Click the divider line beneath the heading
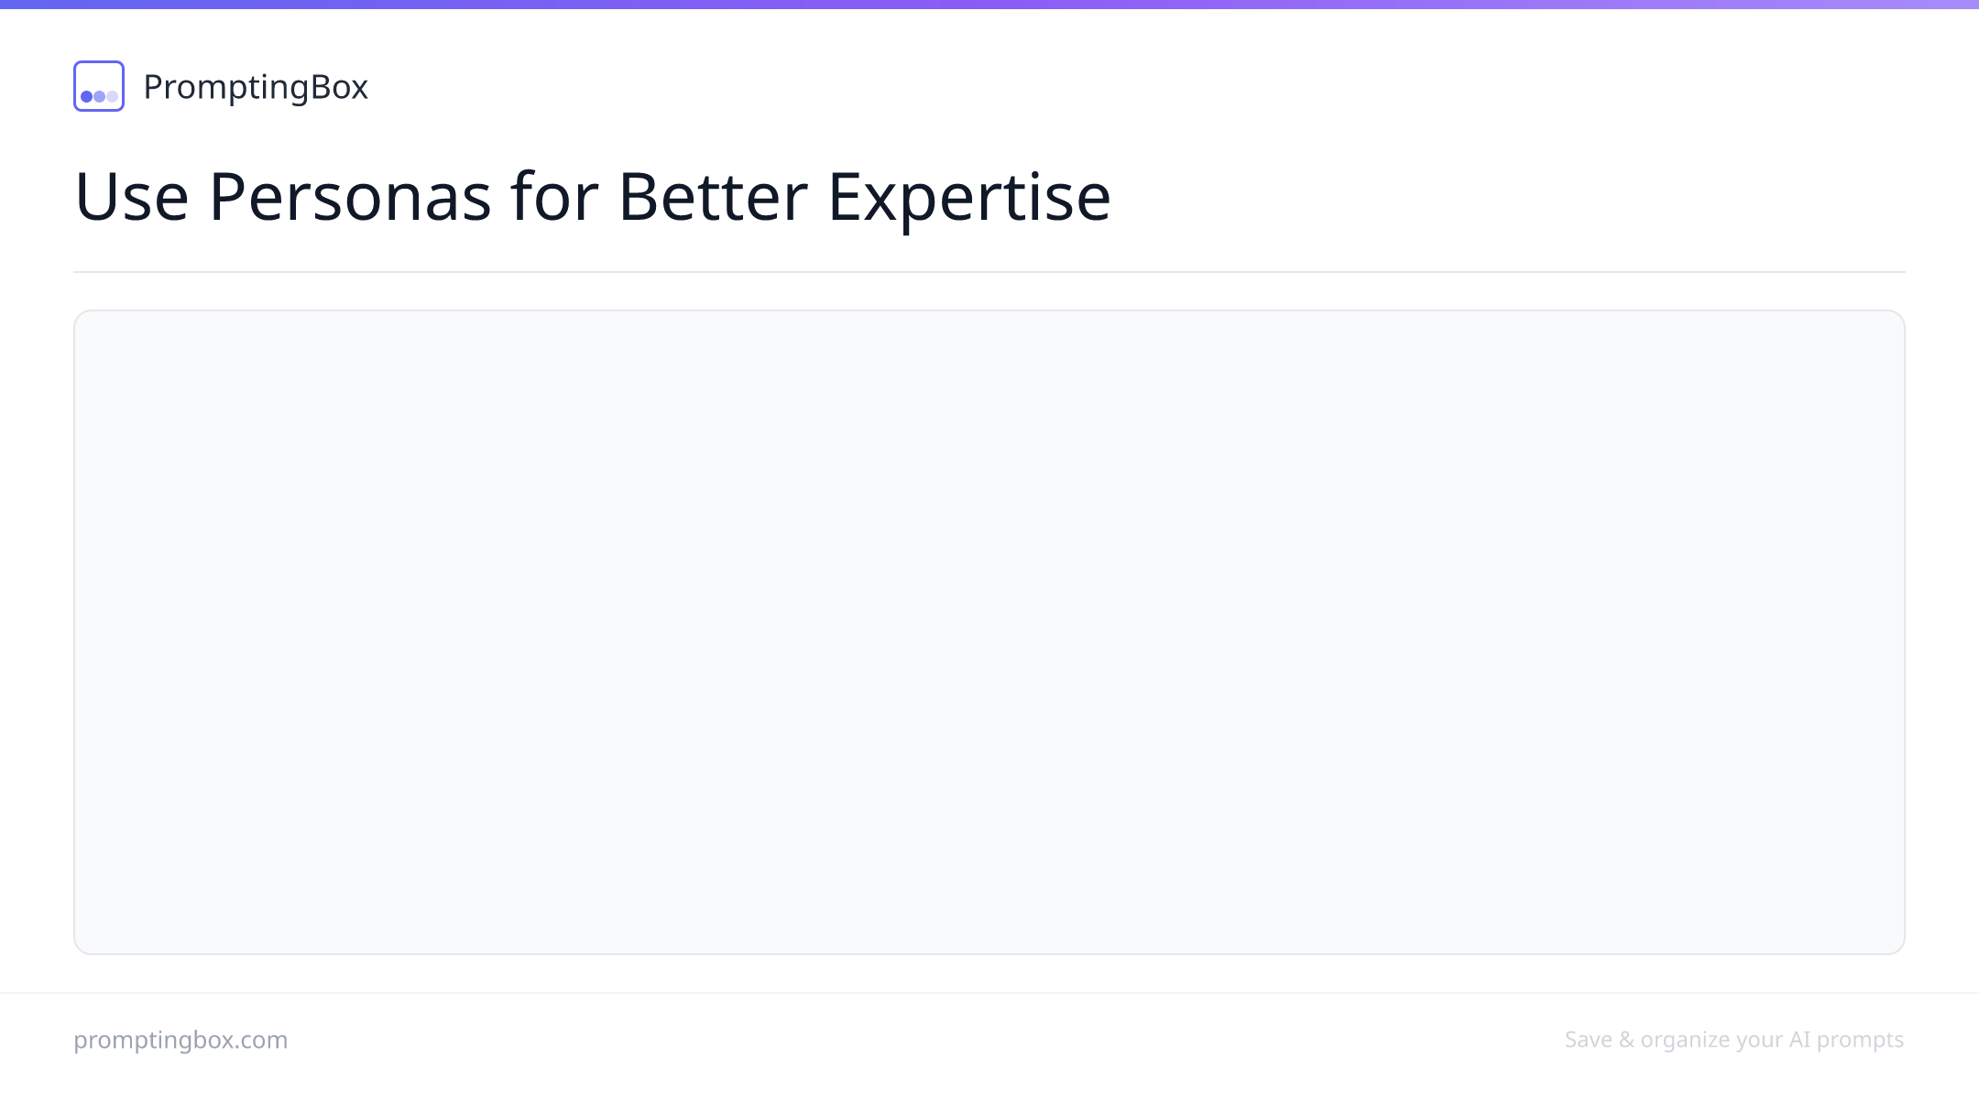 tap(989, 272)
